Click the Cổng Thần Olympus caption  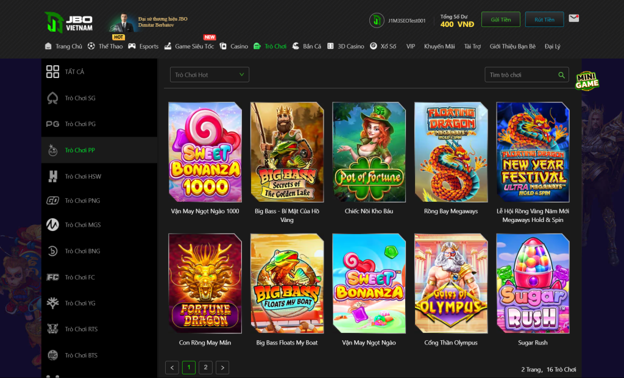pyautogui.click(x=451, y=343)
